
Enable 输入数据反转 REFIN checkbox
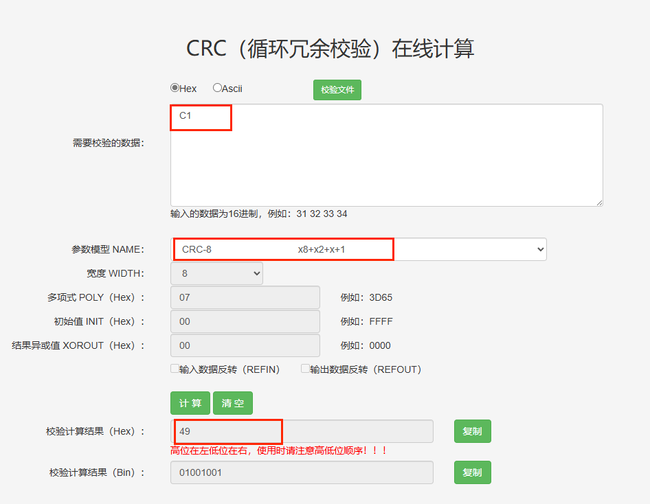pos(175,369)
